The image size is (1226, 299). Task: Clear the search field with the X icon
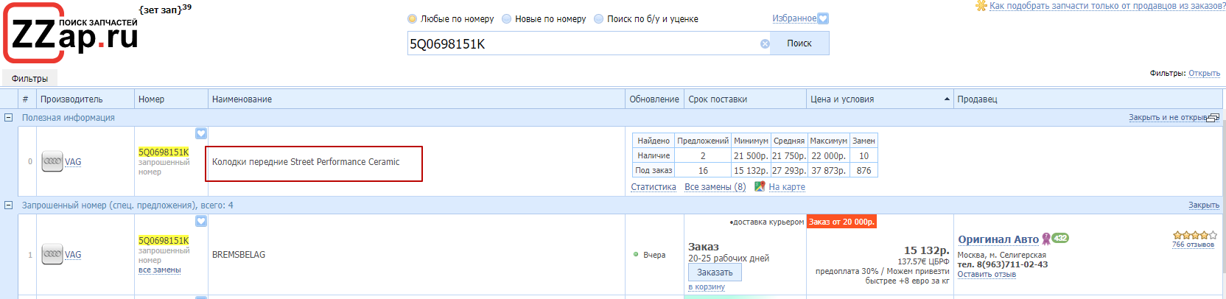[765, 44]
